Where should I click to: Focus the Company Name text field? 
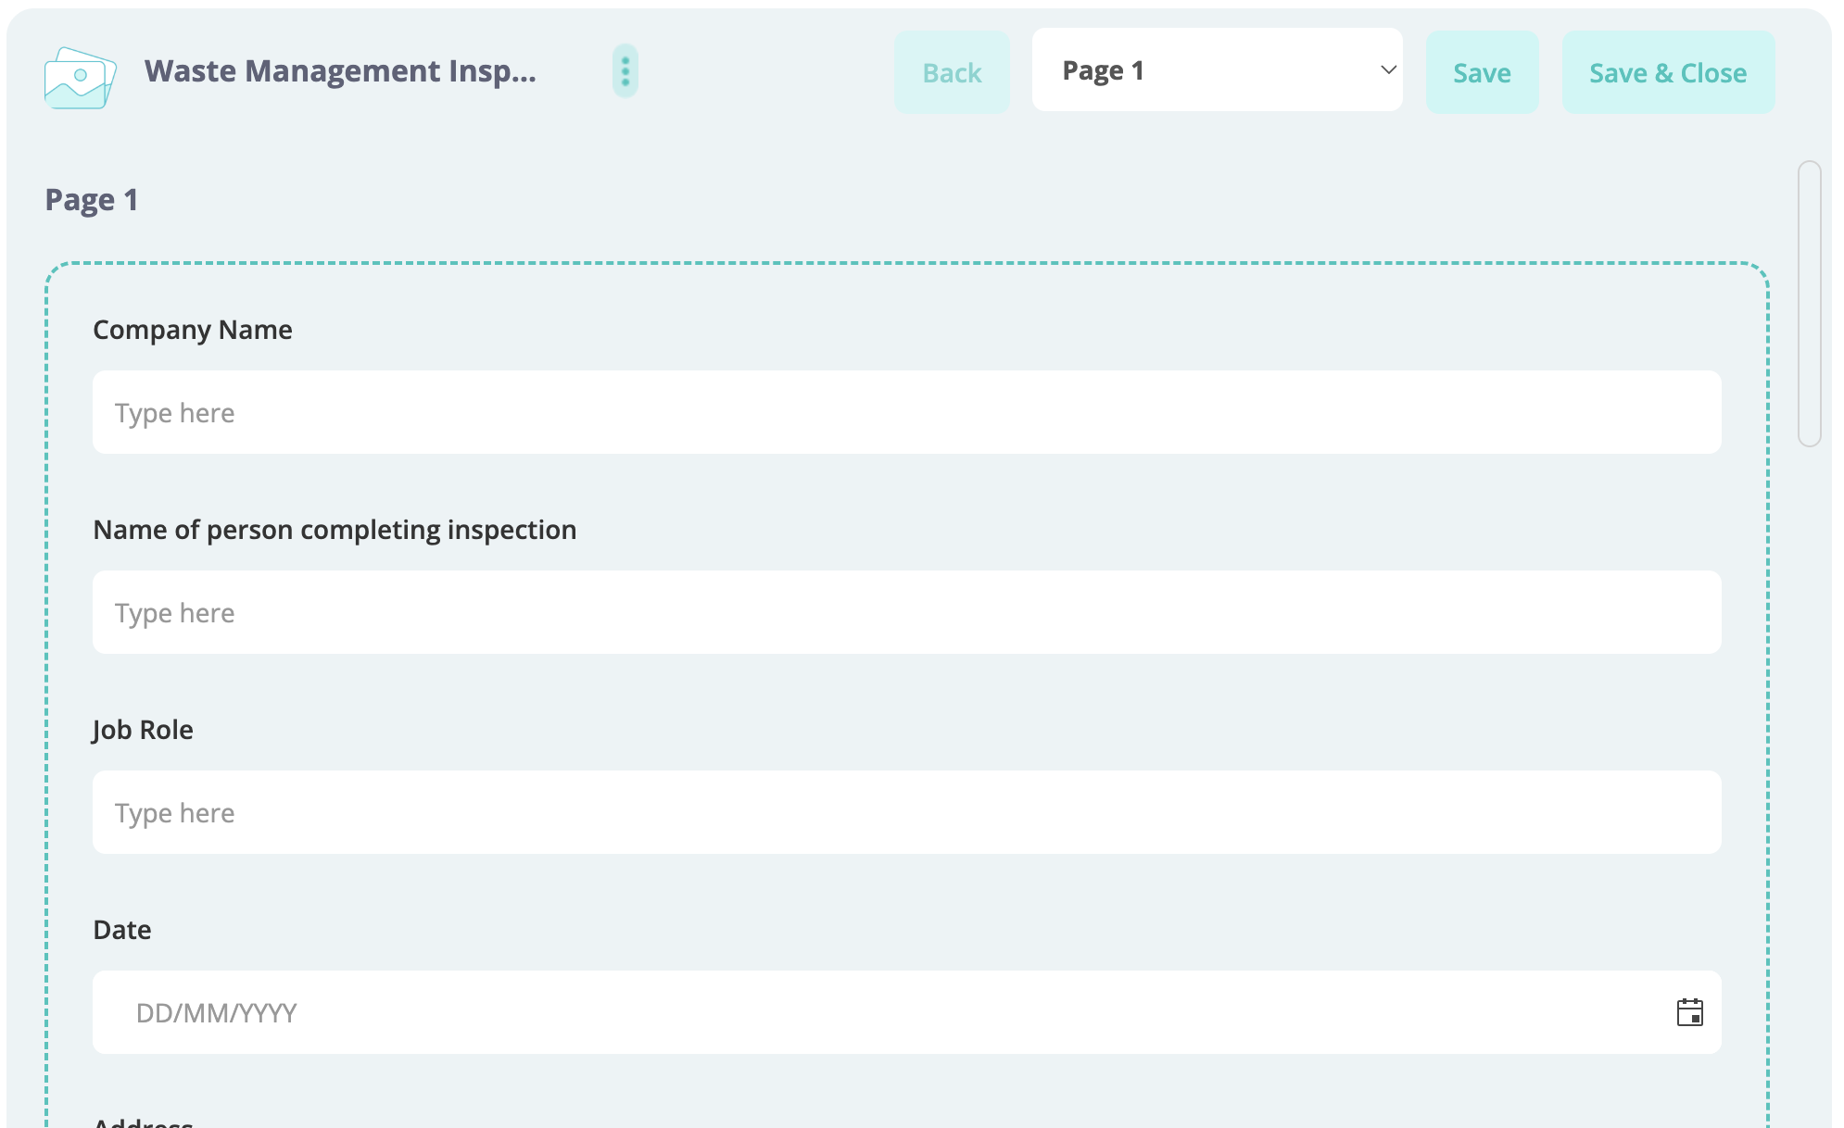[x=906, y=413]
